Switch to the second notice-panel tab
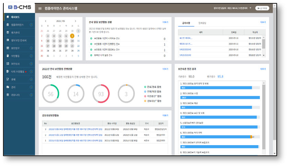Viewport: 287px width, 166px height. point(202,23)
